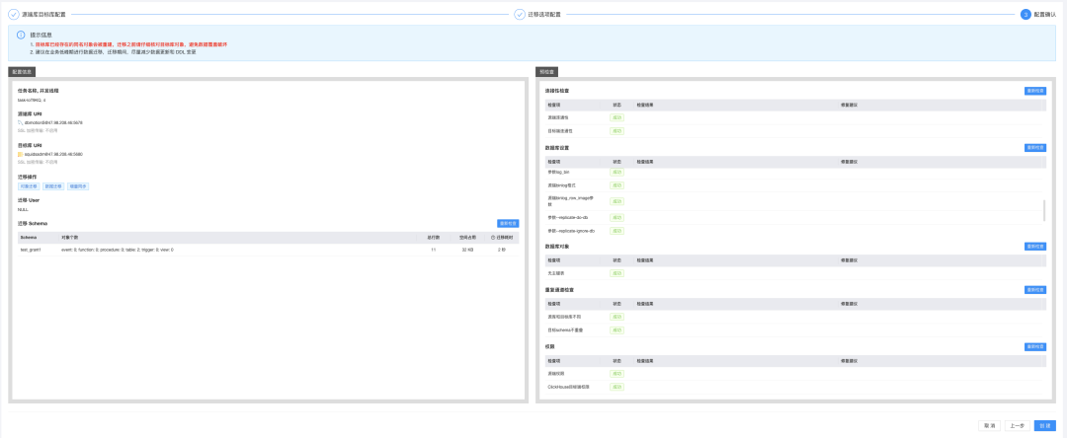Click the 取消 button
The image size is (1067, 438).
(x=988, y=425)
